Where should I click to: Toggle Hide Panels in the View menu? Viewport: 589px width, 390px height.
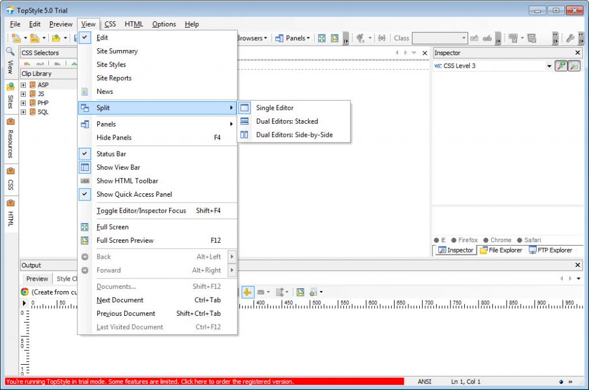(x=158, y=137)
